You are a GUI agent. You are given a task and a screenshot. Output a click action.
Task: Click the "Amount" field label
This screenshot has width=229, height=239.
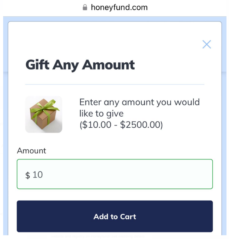31,151
